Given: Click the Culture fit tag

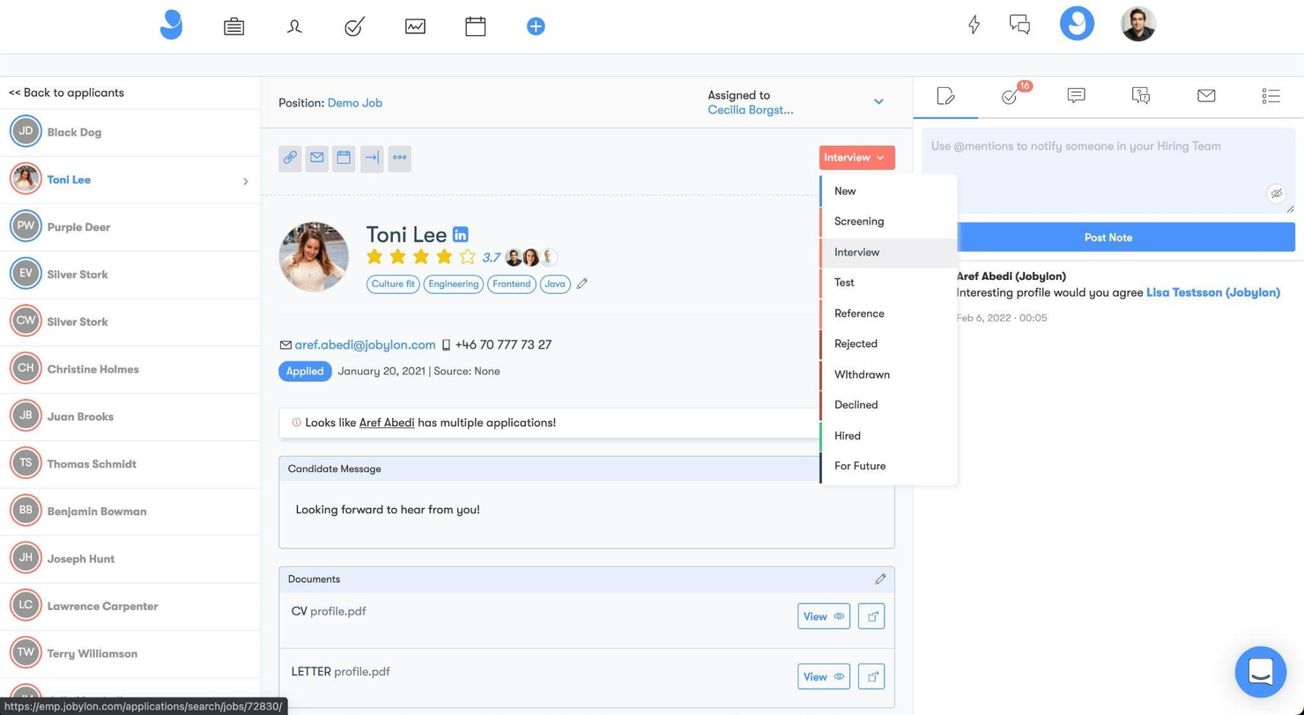Looking at the screenshot, I should pyautogui.click(x=393, y=284).
